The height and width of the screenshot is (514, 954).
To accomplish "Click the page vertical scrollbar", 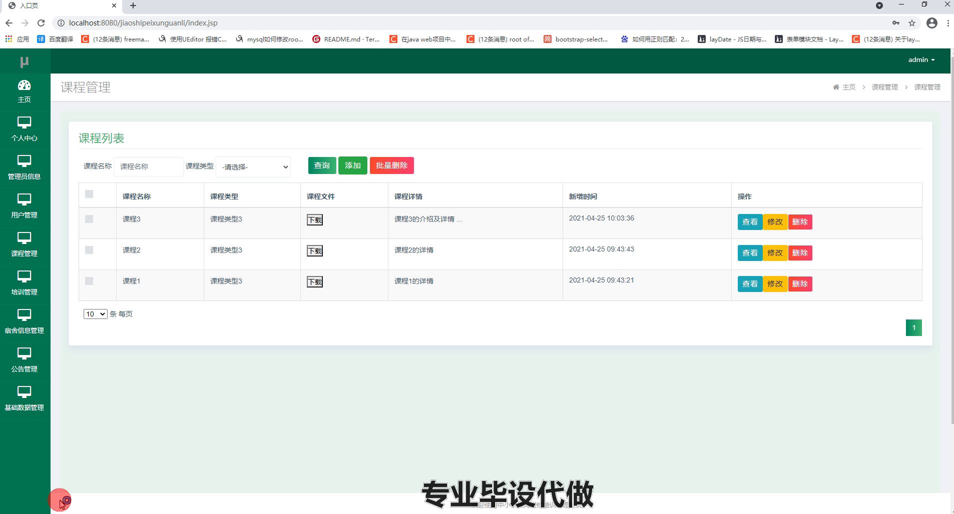I will pos(952,240).
